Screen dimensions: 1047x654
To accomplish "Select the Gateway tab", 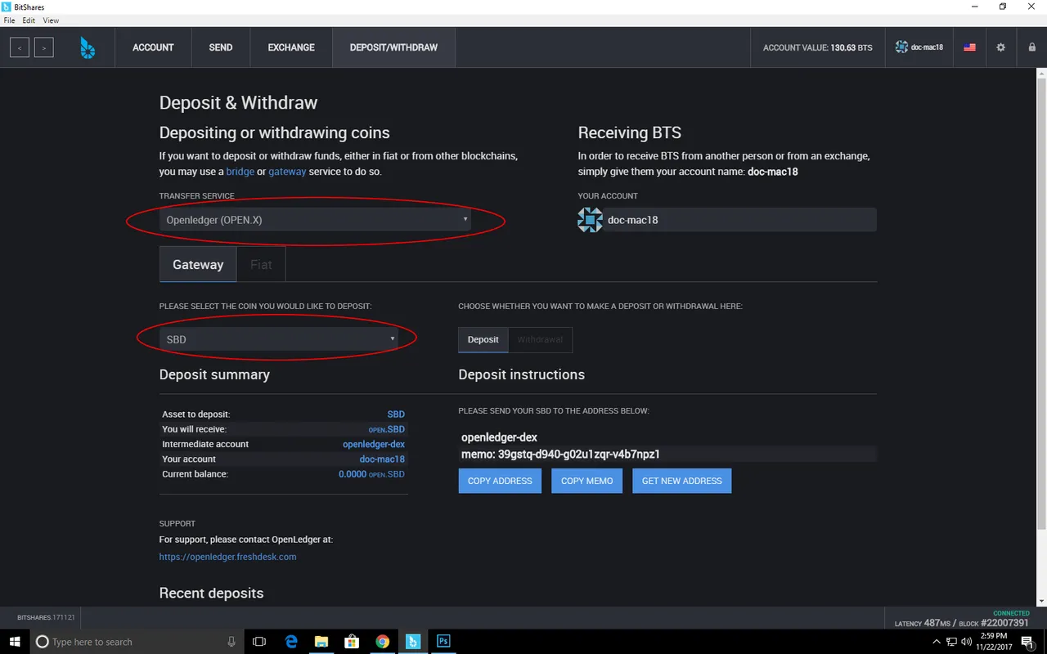I will (x=198, y=264).
